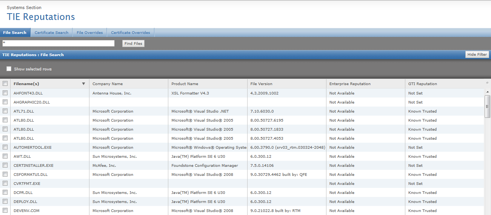491x215 pixels.
Task: Sort by the Company Name column header
Action: point(129,84)
